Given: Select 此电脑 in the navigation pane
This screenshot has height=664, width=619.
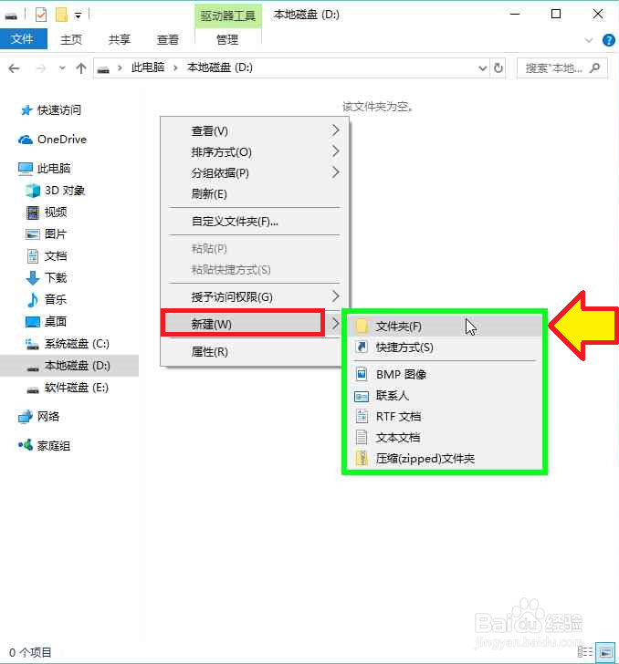Looking at the screenshot, I should pyautogui.click(x=54, y=169).
